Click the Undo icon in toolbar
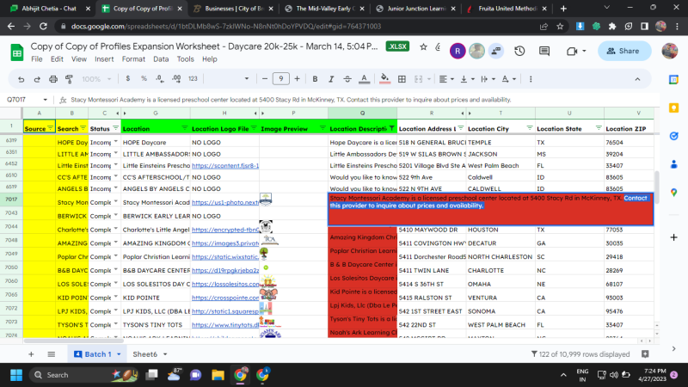The height and width of the screenshot is (387, 688). pos(21,79)
